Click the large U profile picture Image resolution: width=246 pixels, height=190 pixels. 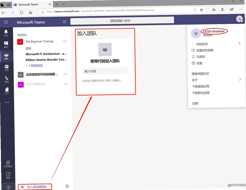point(196,33)
